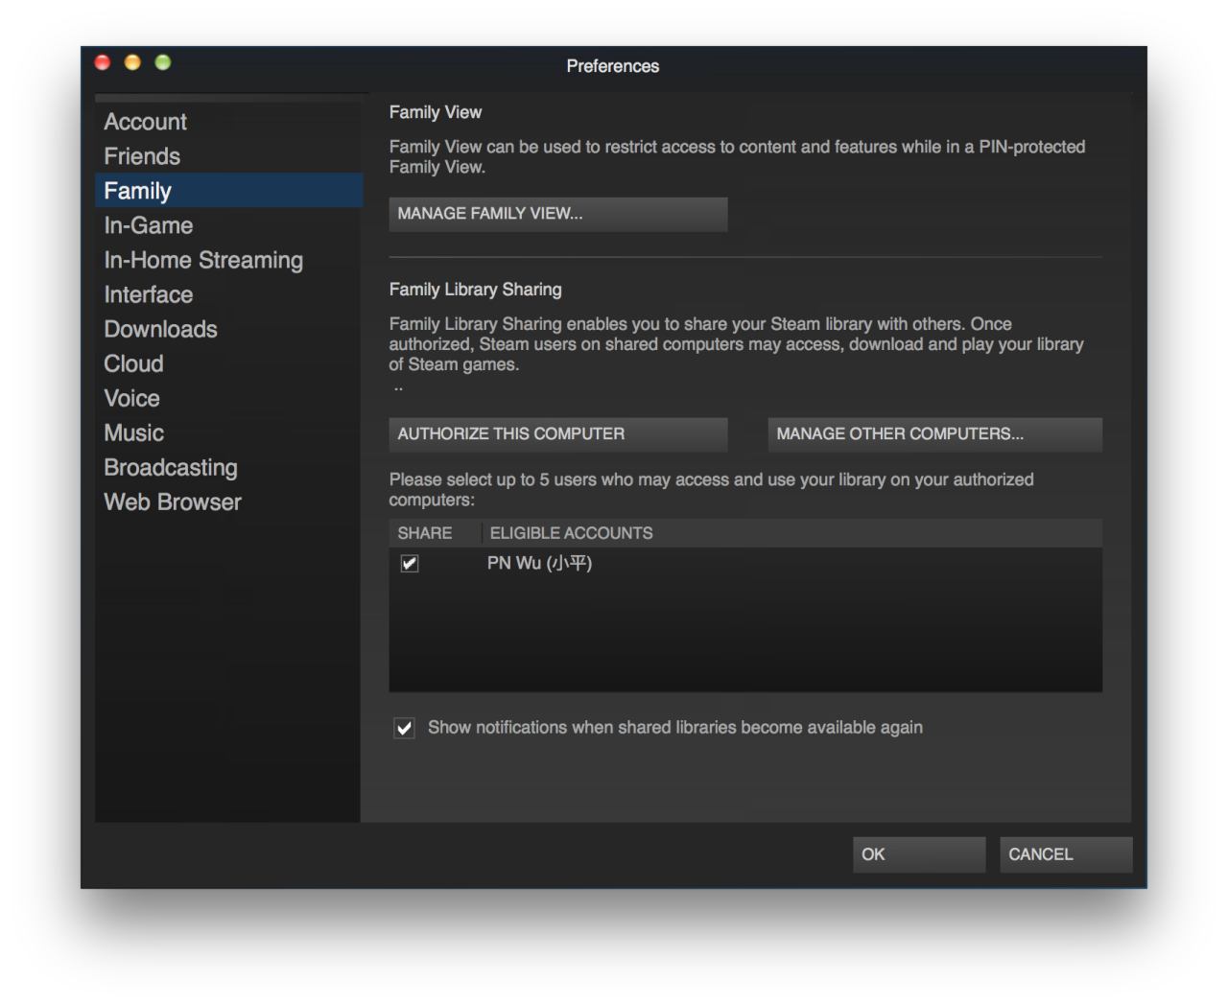Zoom the window with green button

tap(163, 62)
